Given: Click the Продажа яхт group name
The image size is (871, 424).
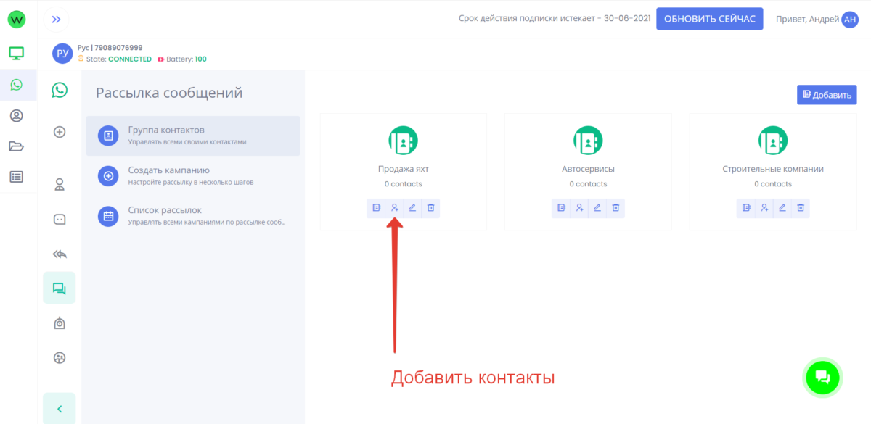Looking at the screenshot, I should (403, 169).
